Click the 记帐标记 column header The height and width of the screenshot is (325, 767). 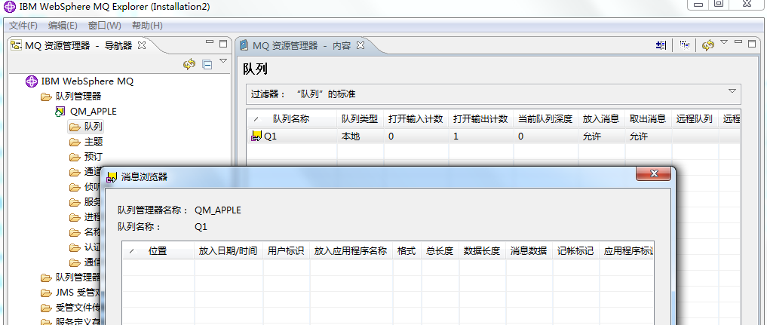575,251
